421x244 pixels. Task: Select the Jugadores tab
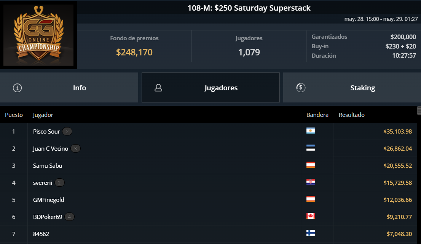[x=210, y=88]
